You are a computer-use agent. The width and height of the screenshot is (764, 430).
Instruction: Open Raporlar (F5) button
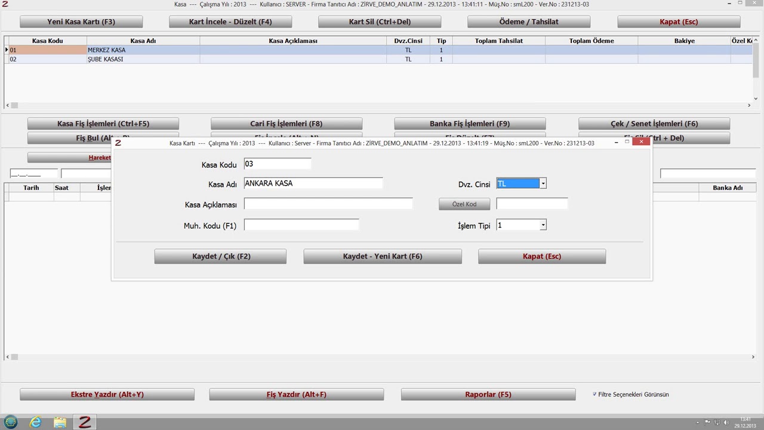pos(488,394)
